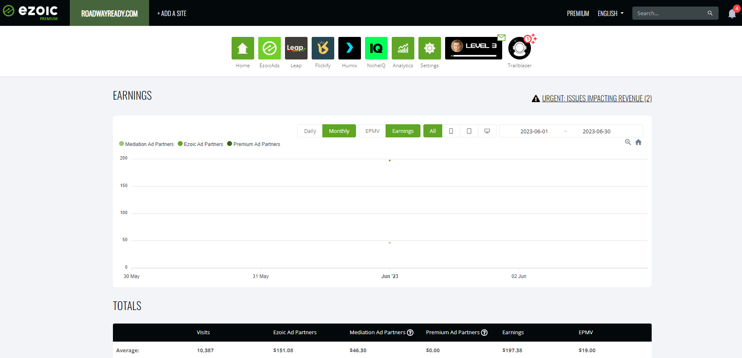Screen dimensions: 742x358
Task: Open the NicheIQ app icon
Action: [376, 48]
